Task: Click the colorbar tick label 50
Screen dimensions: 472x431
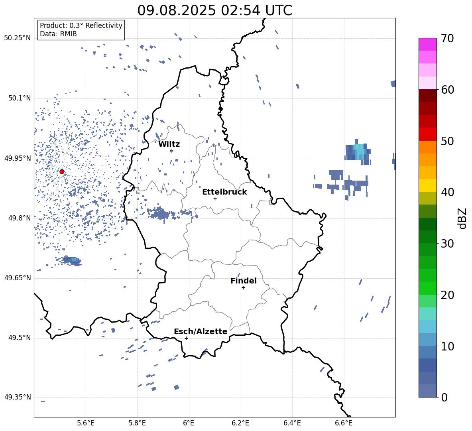Action: pos(447,141)
